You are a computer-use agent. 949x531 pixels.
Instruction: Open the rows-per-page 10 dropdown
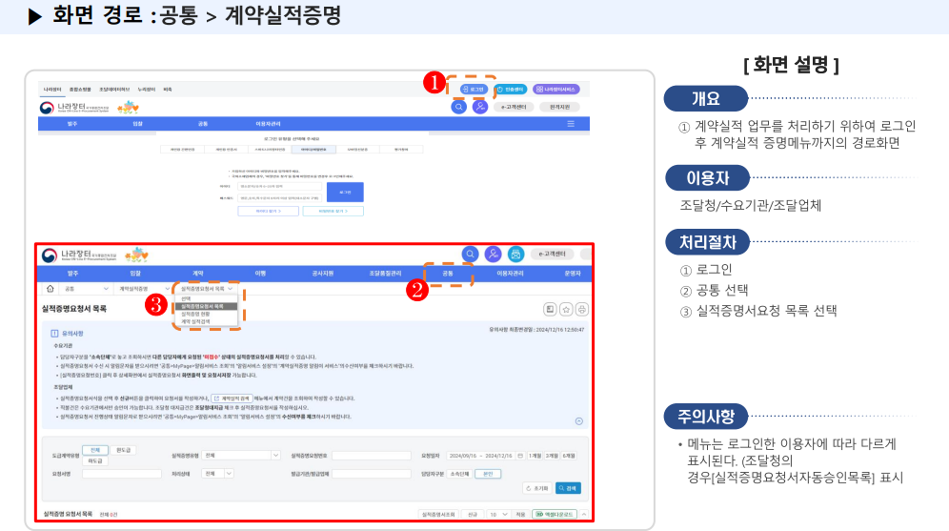pyautogui.click(x=498, y=514)
